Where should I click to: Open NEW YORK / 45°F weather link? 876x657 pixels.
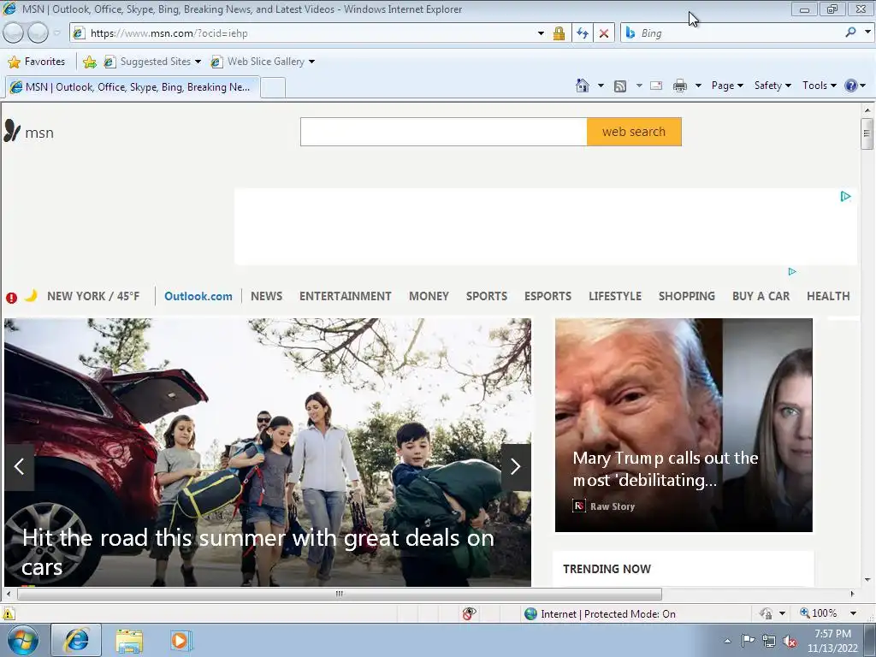93,296
